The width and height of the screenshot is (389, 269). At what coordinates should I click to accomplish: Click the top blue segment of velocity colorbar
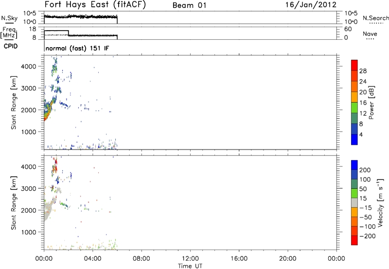click(x=354, y=165)
